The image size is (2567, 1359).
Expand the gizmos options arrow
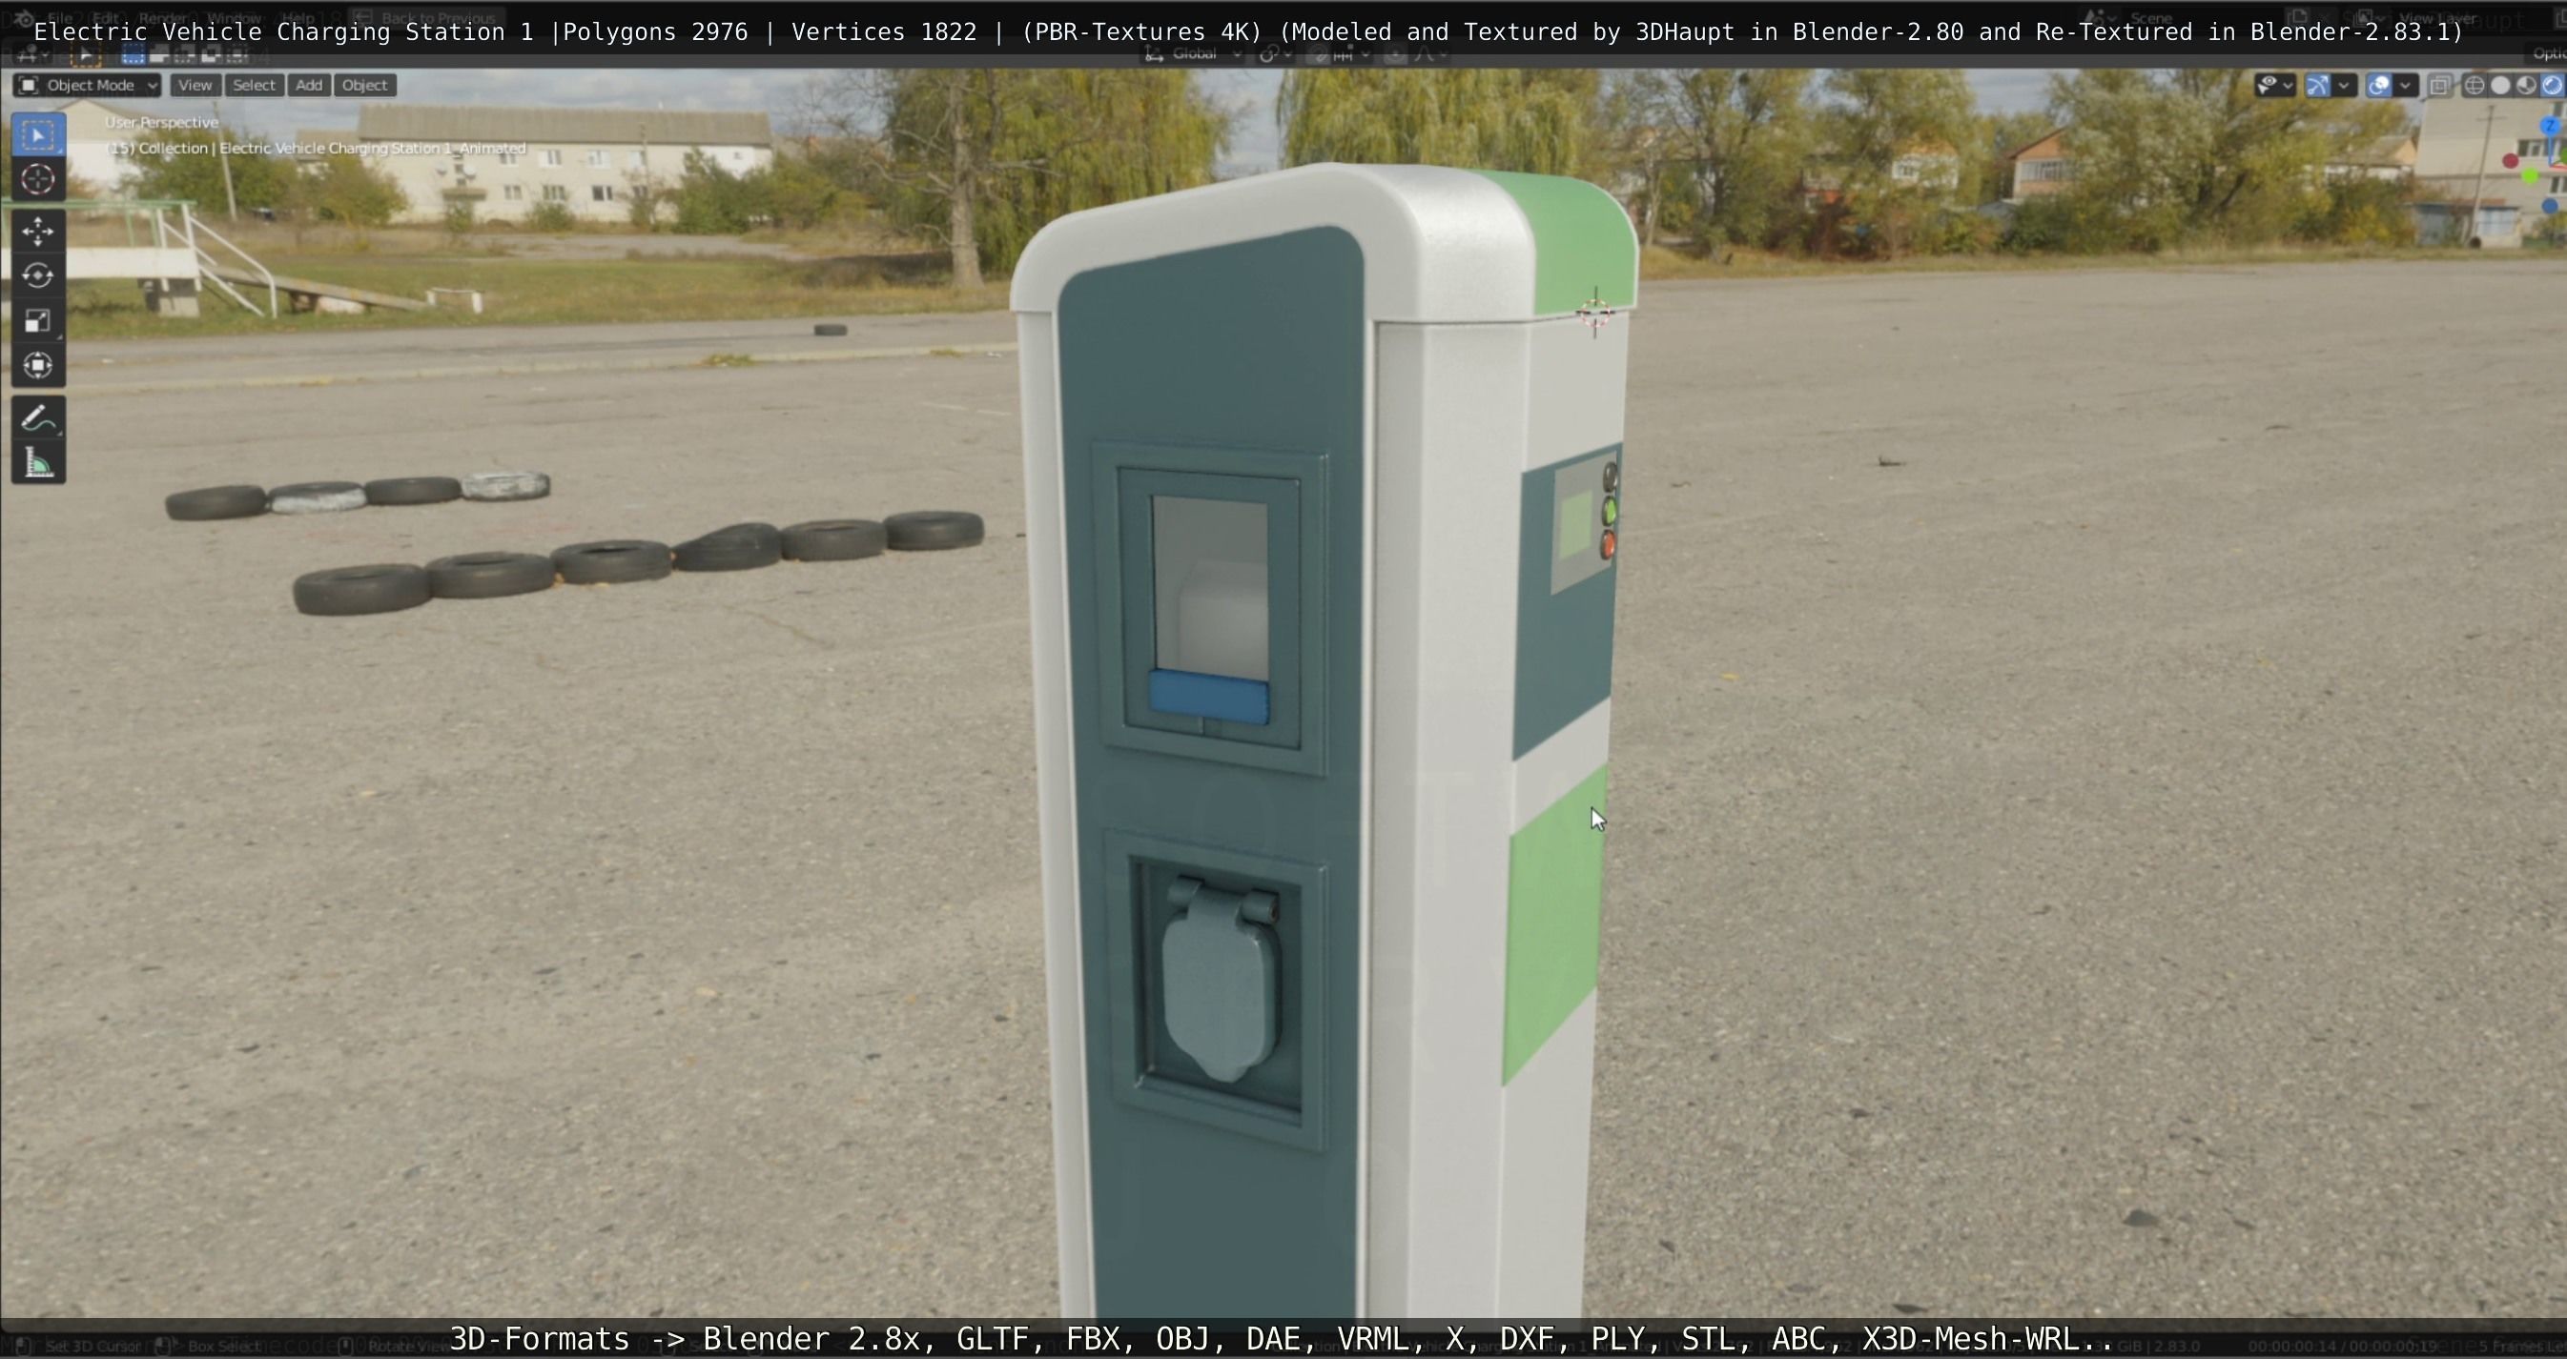tap(2344, 86)
